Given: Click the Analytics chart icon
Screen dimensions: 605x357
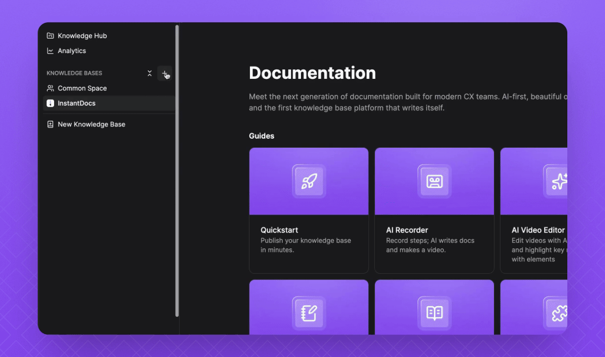Looking at the screenshot, I should tap(50, 51).
